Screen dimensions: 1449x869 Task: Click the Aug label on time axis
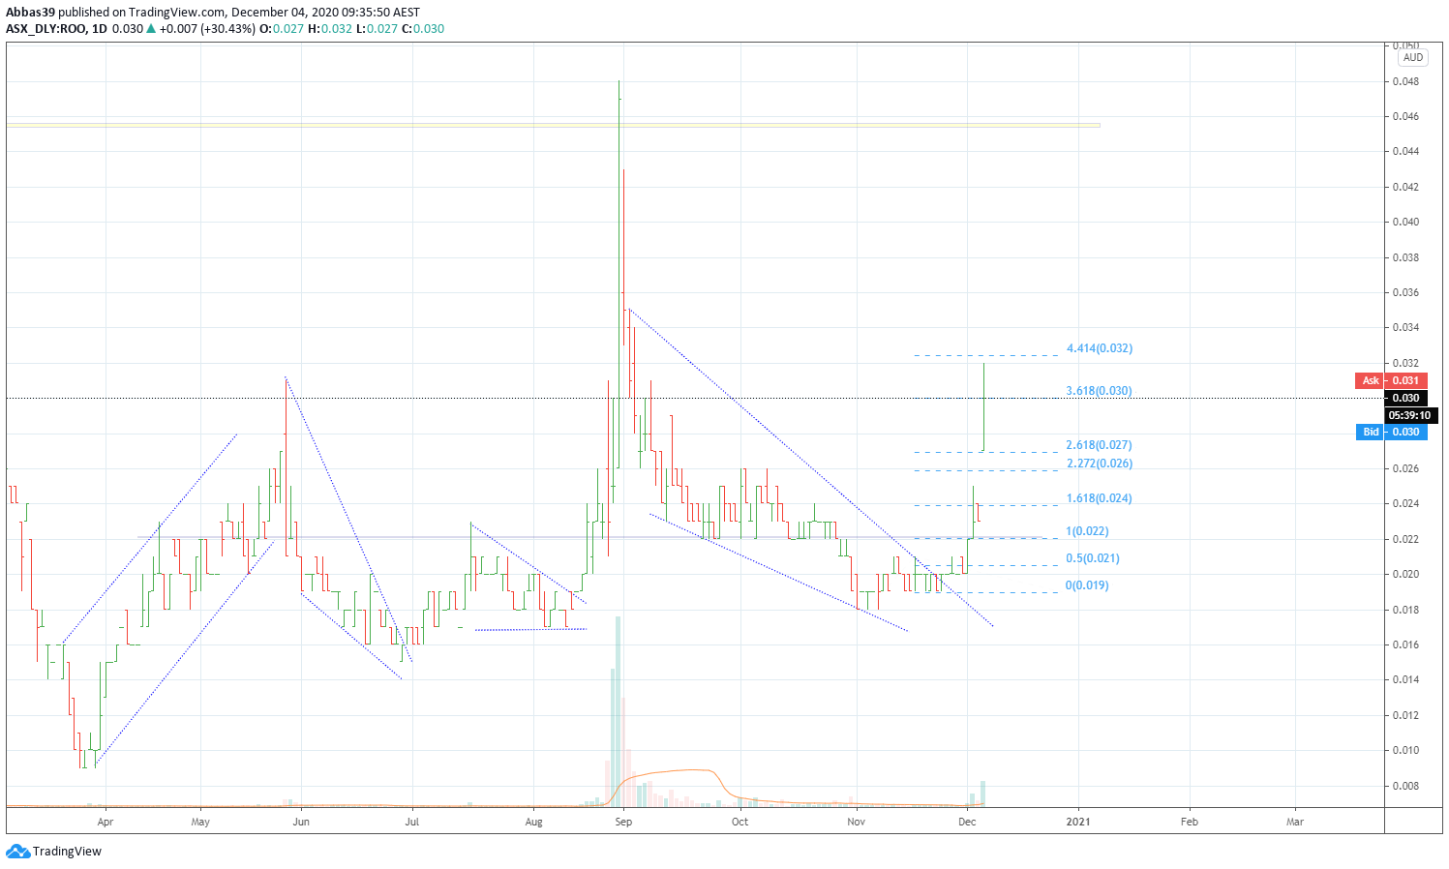533,822
